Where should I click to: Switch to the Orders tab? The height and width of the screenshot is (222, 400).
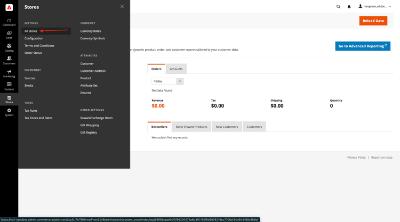(156, 69)
